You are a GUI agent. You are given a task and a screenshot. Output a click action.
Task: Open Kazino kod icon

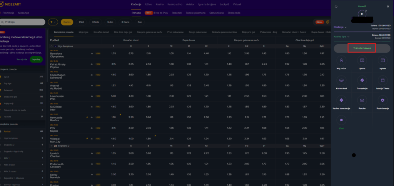click(x=341, y=80)
